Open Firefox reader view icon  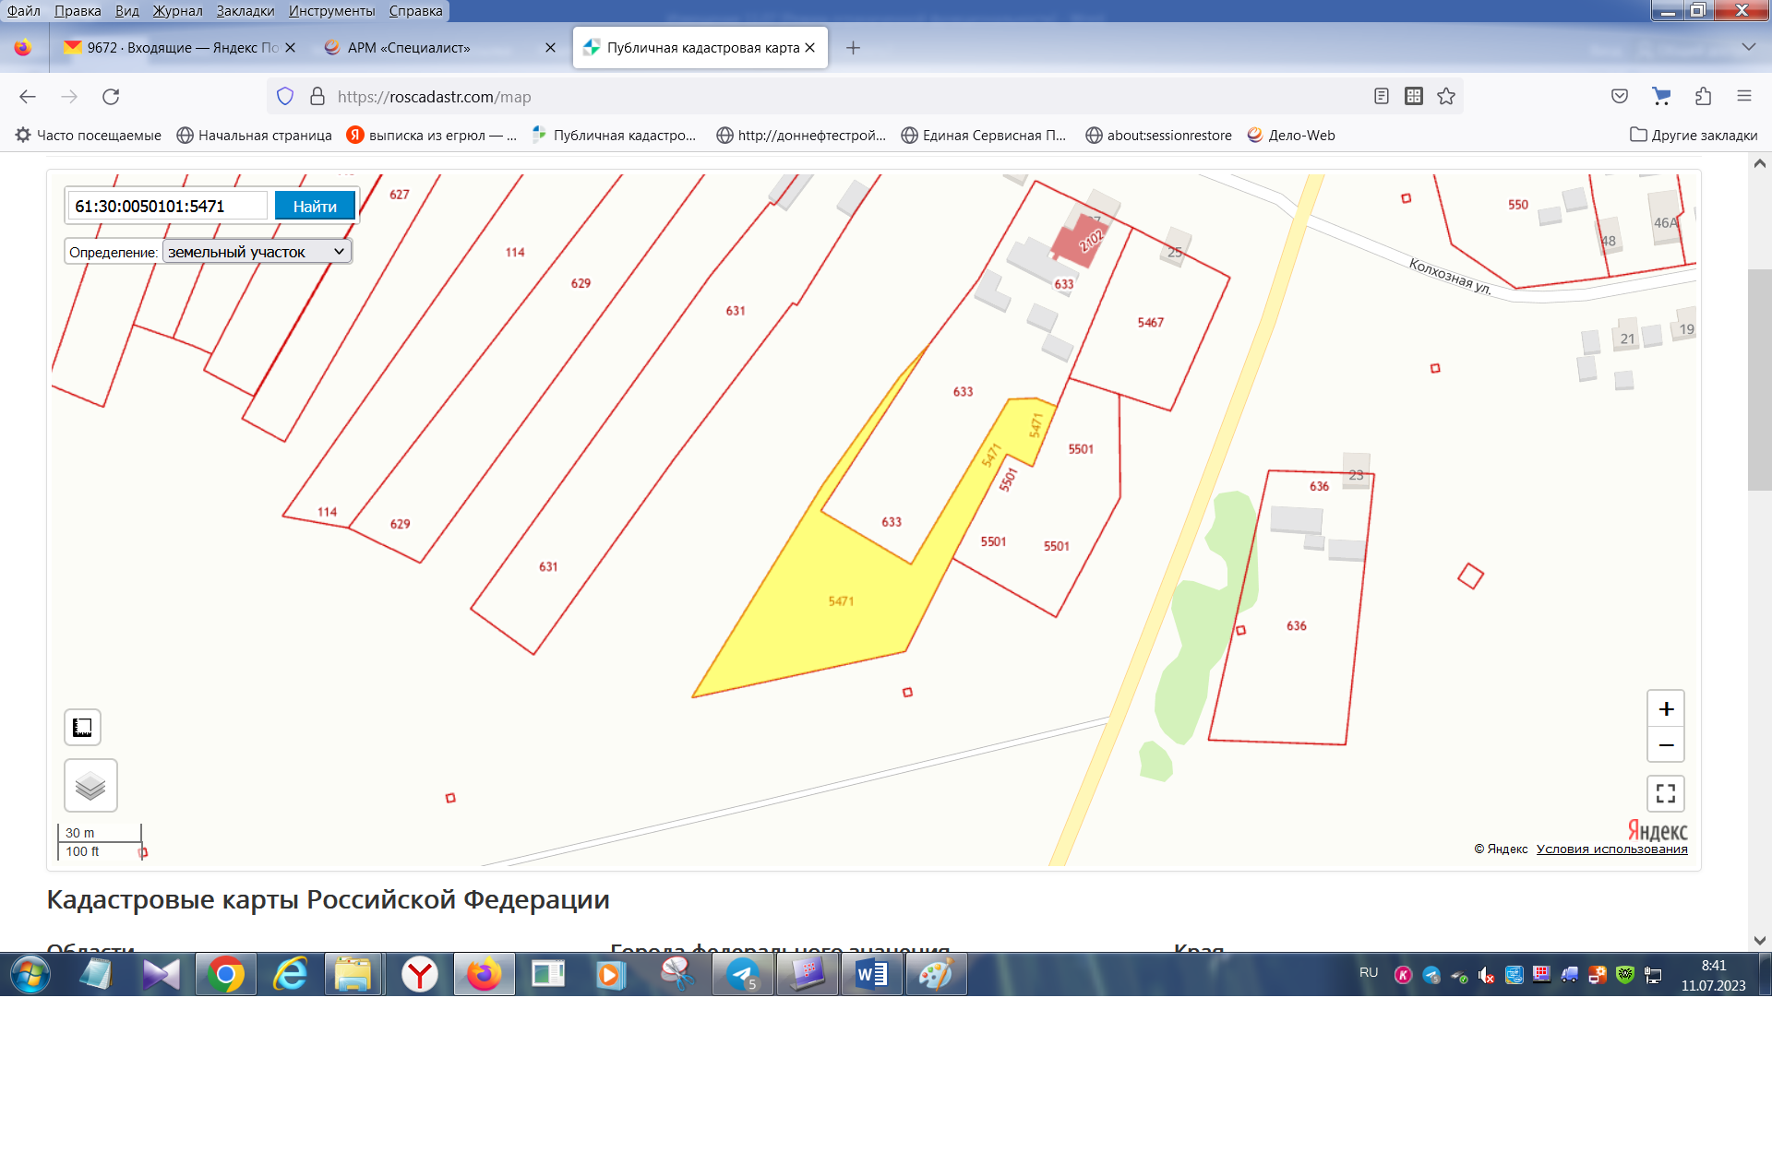(x=1382, y=97)
